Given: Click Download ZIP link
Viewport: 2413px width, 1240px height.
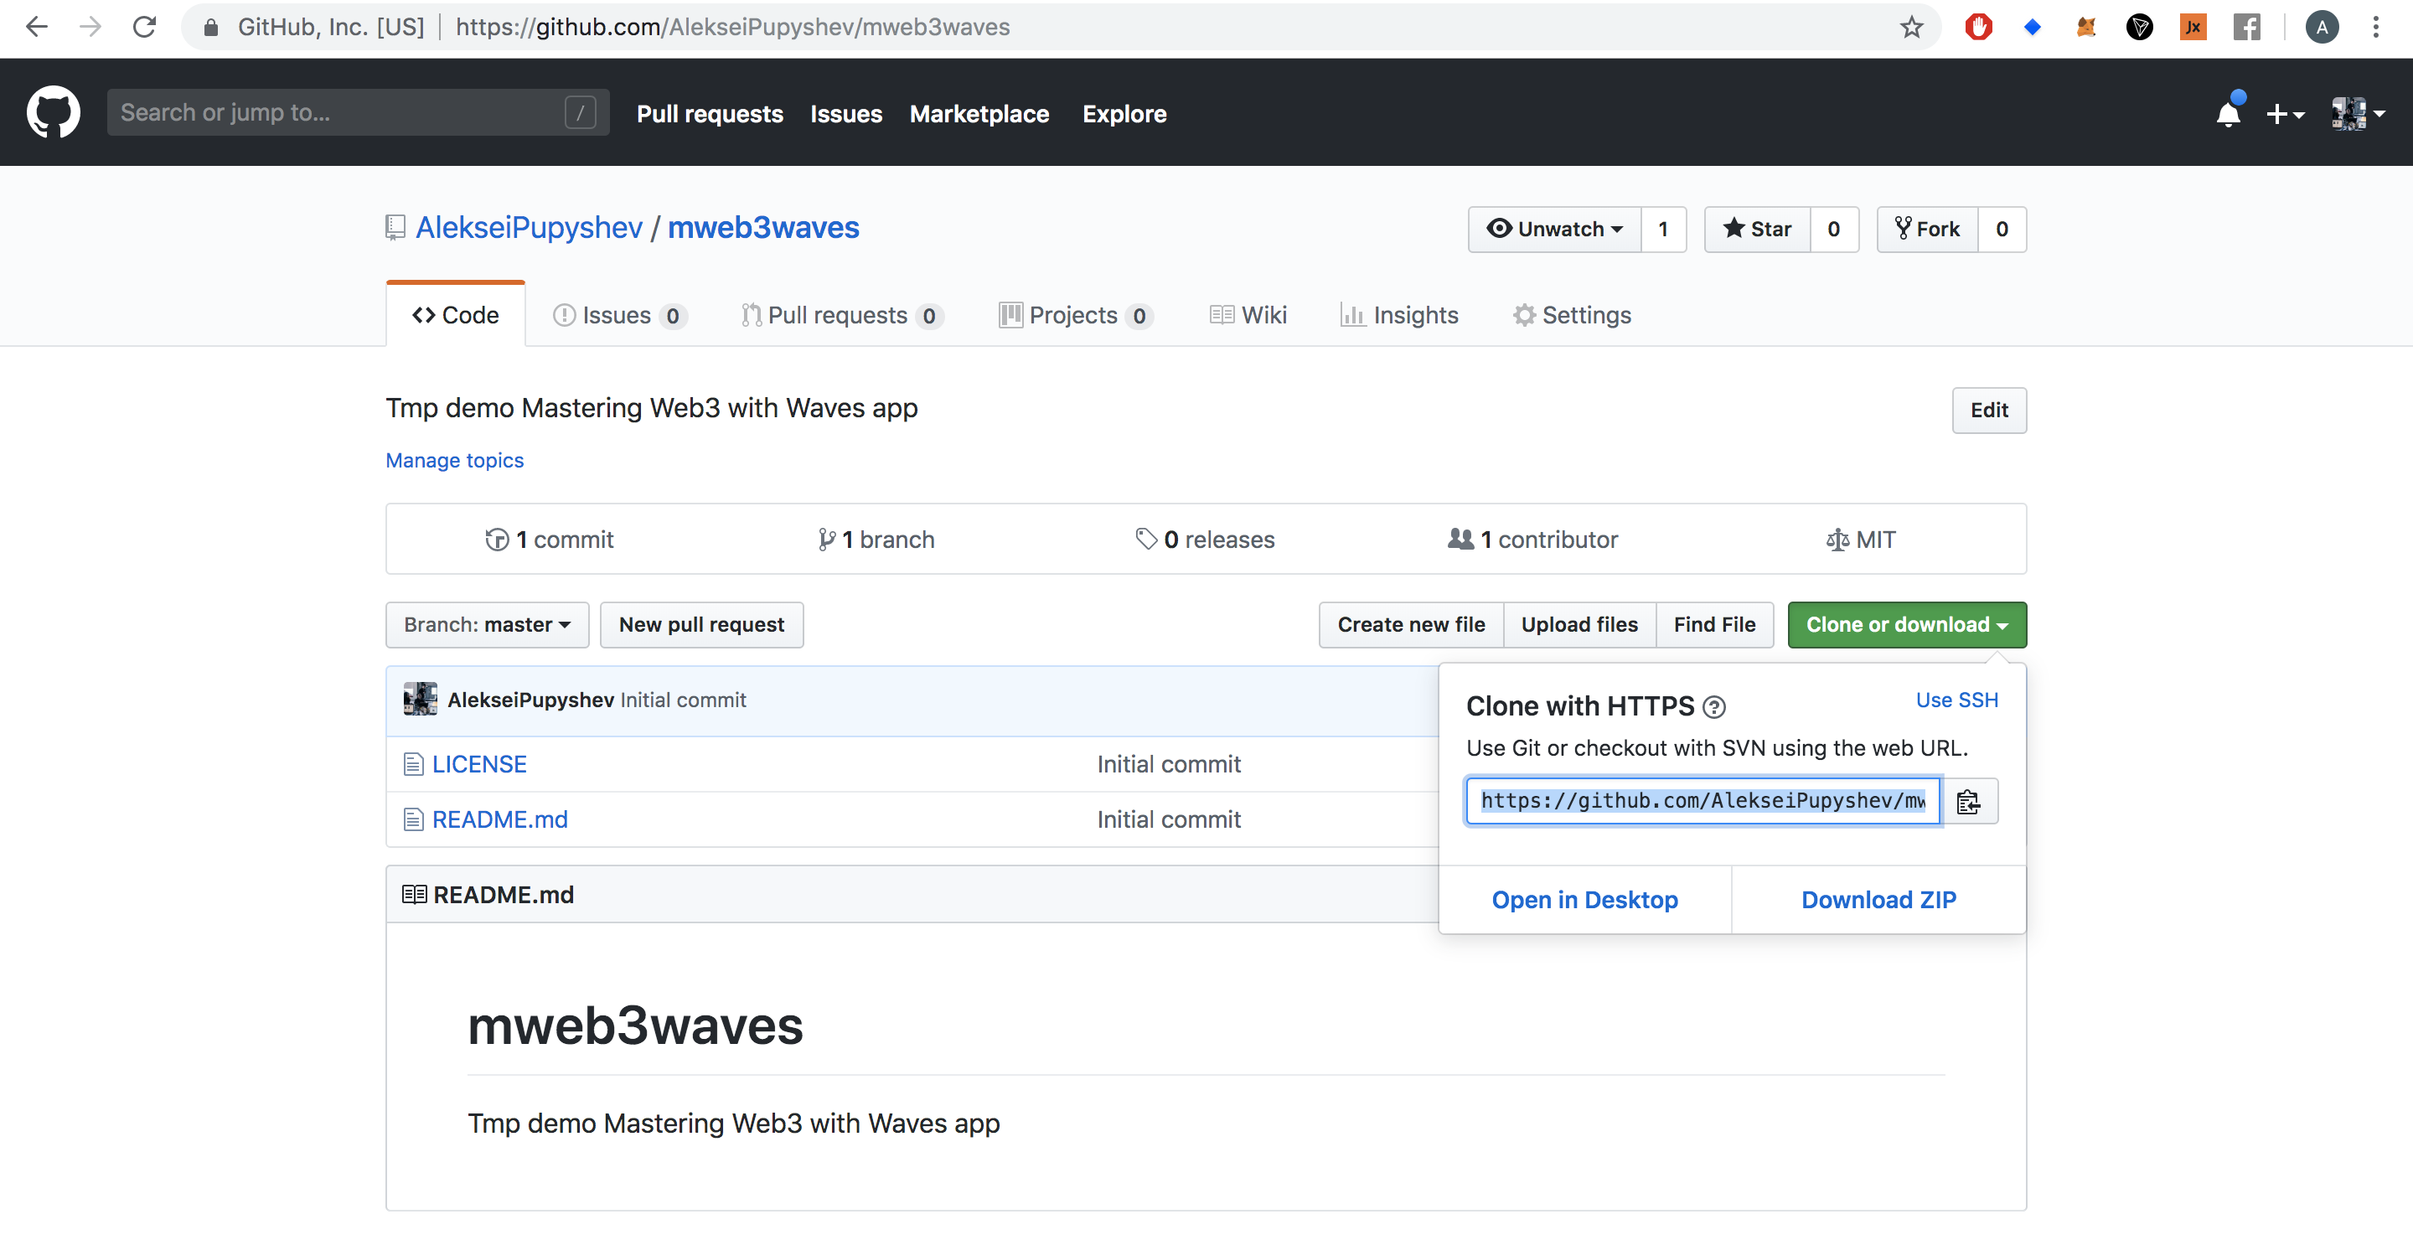Looking at the screenshot, I should coord(1878,899).
